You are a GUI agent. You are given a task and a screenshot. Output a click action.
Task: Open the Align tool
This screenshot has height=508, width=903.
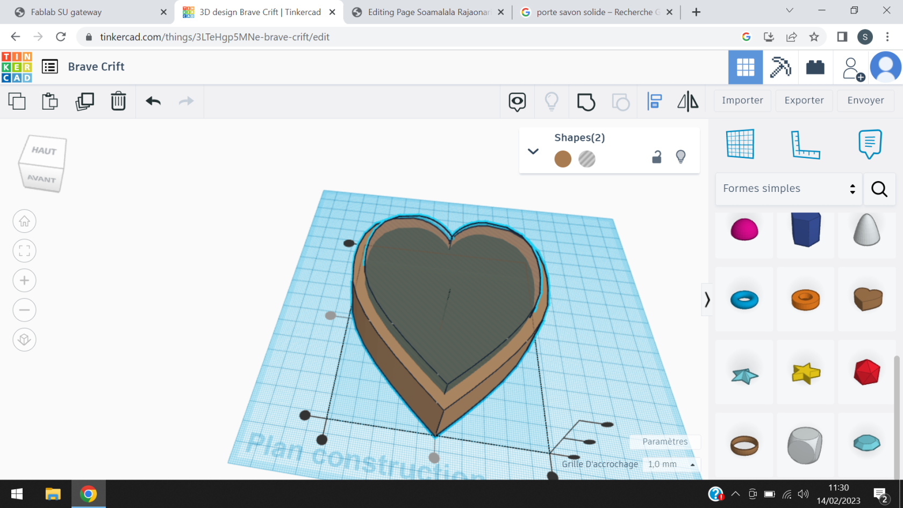point(654,102)
